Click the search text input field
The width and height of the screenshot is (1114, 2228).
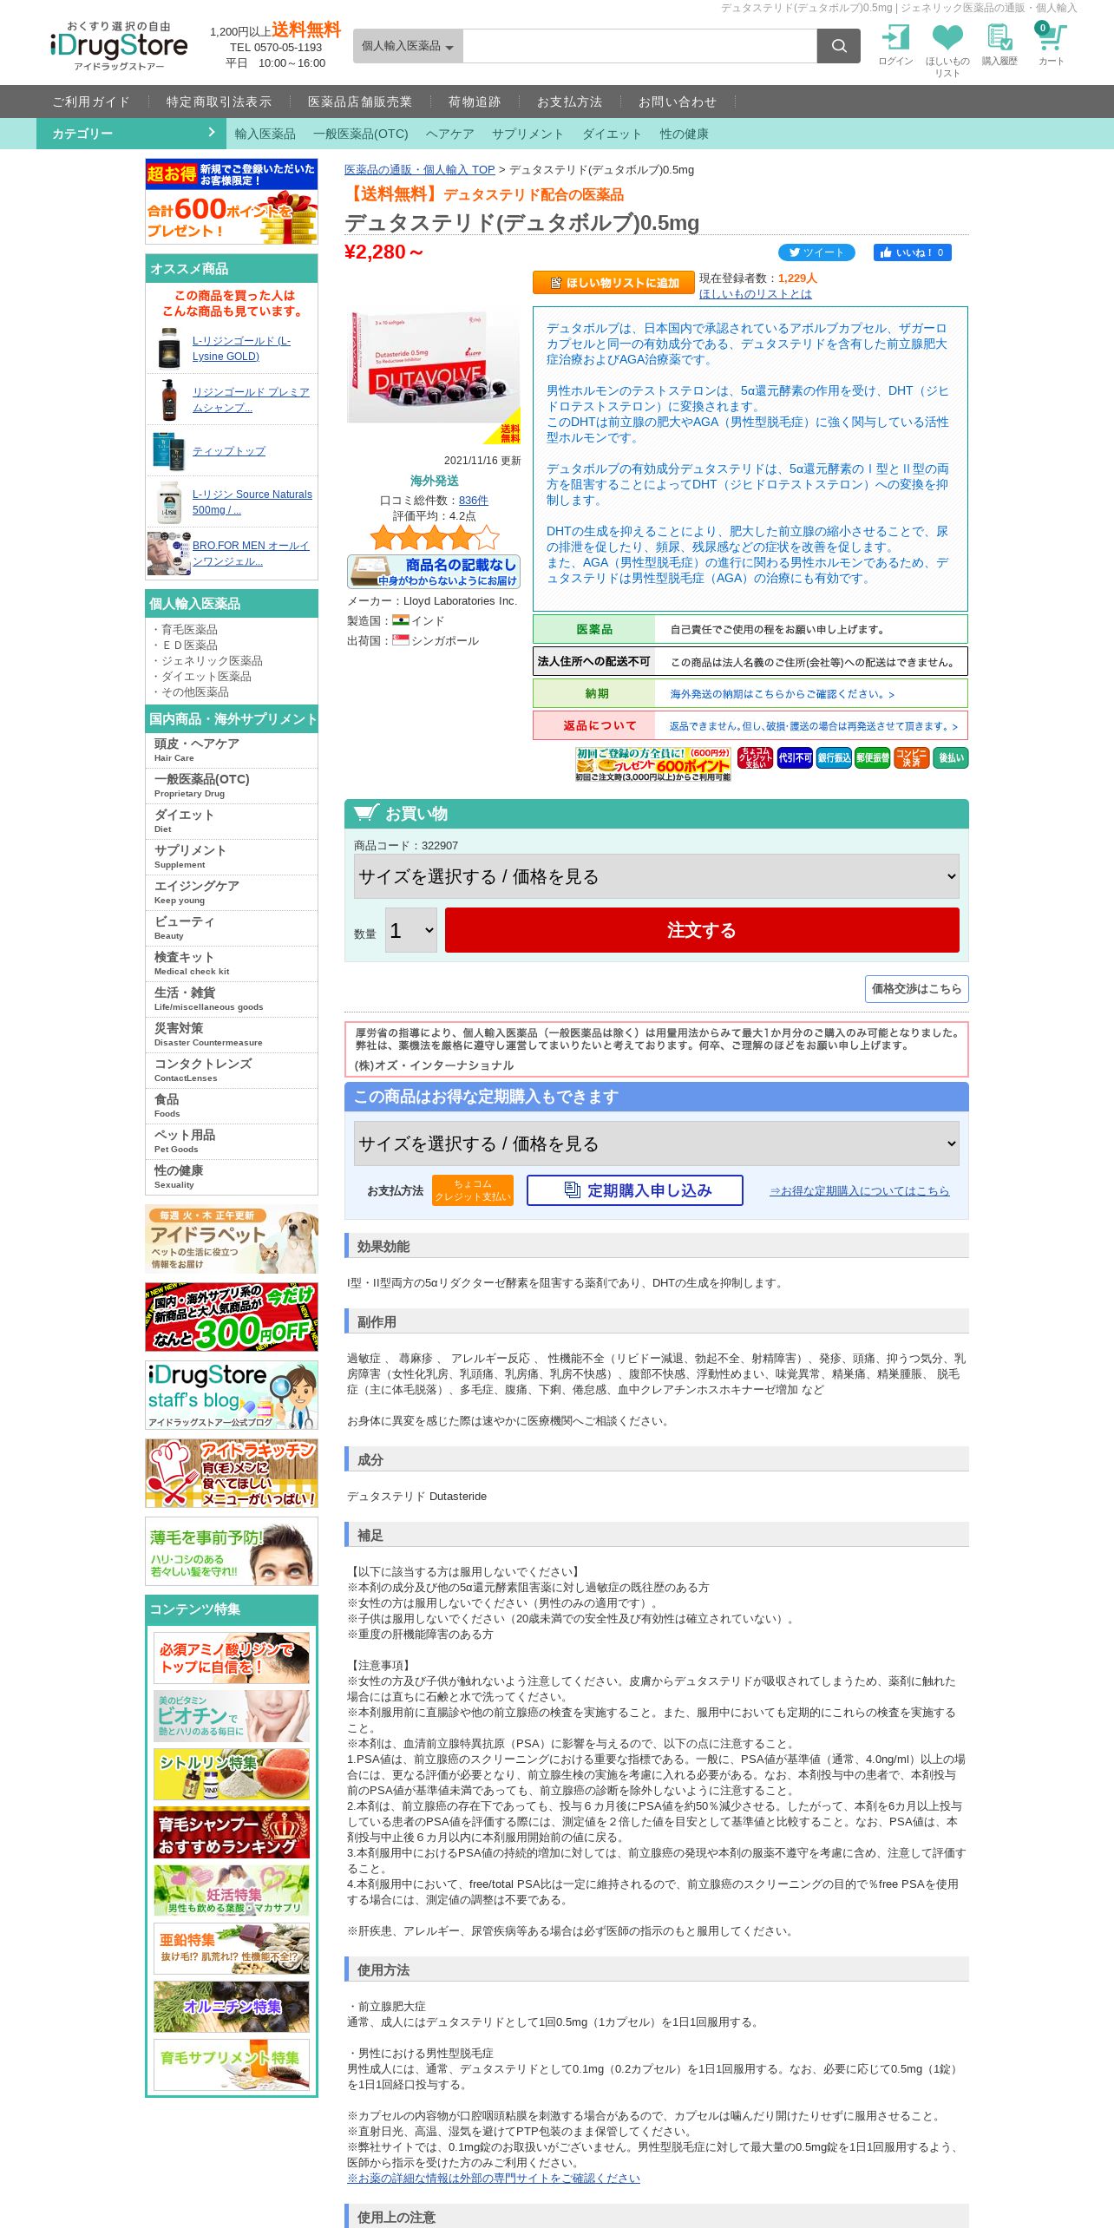click(x=640, y=46)
